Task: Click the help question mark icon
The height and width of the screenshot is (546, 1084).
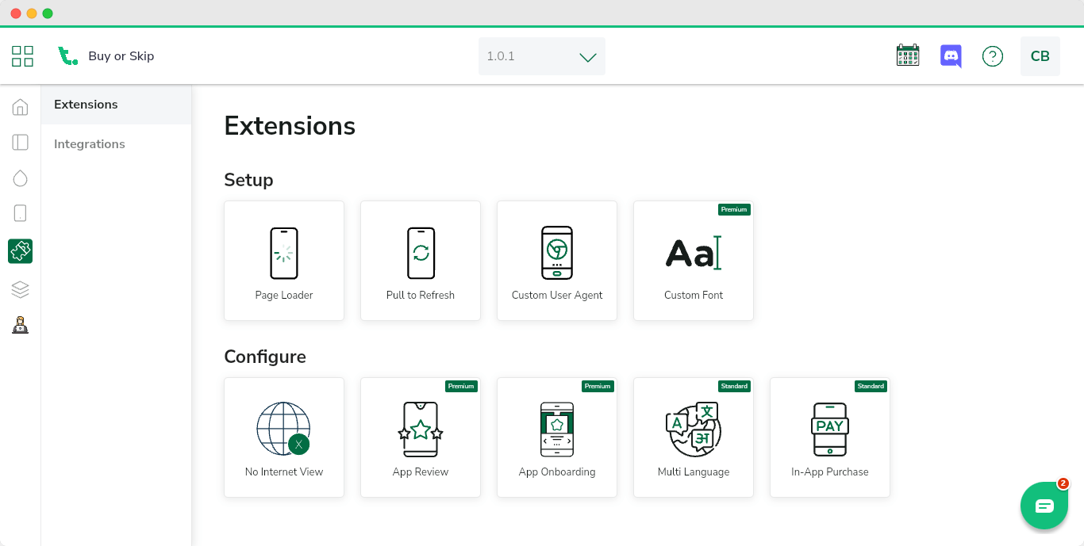Action: click(992, 56)
